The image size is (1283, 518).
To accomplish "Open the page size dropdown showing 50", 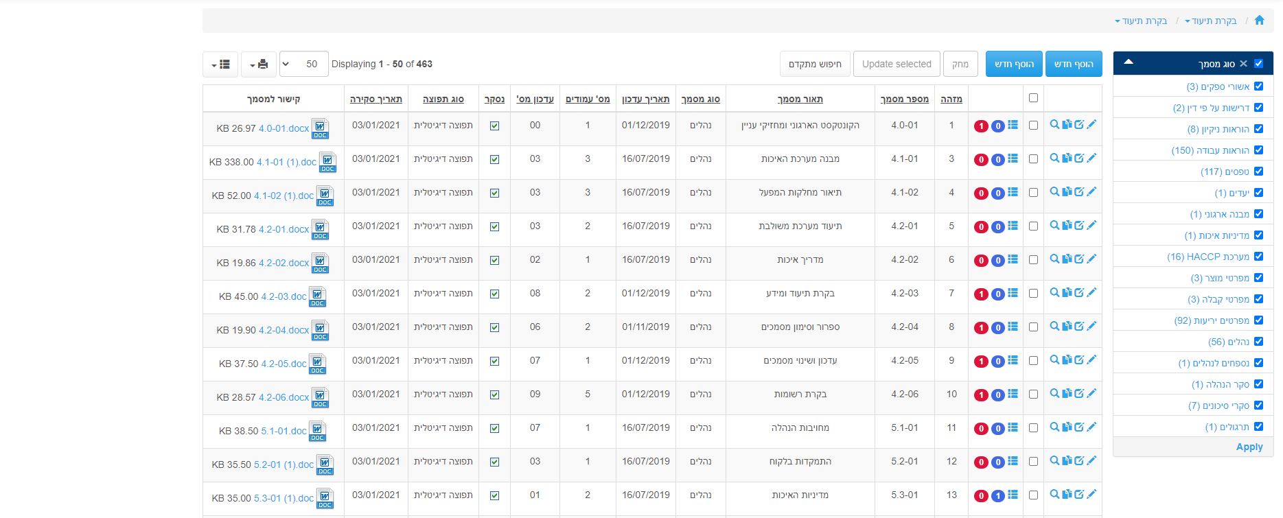I will [x=304, y=64].
